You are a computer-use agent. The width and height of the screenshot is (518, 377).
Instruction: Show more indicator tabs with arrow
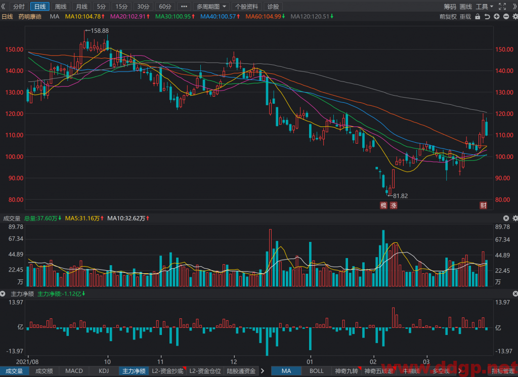click(x=263, y=371)
